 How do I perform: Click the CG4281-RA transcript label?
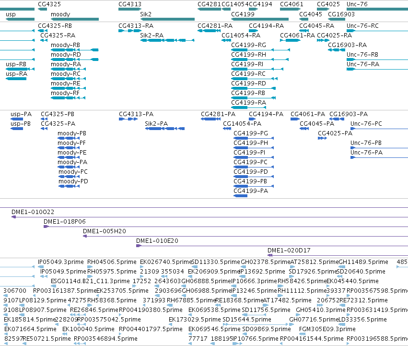point(215,26)
